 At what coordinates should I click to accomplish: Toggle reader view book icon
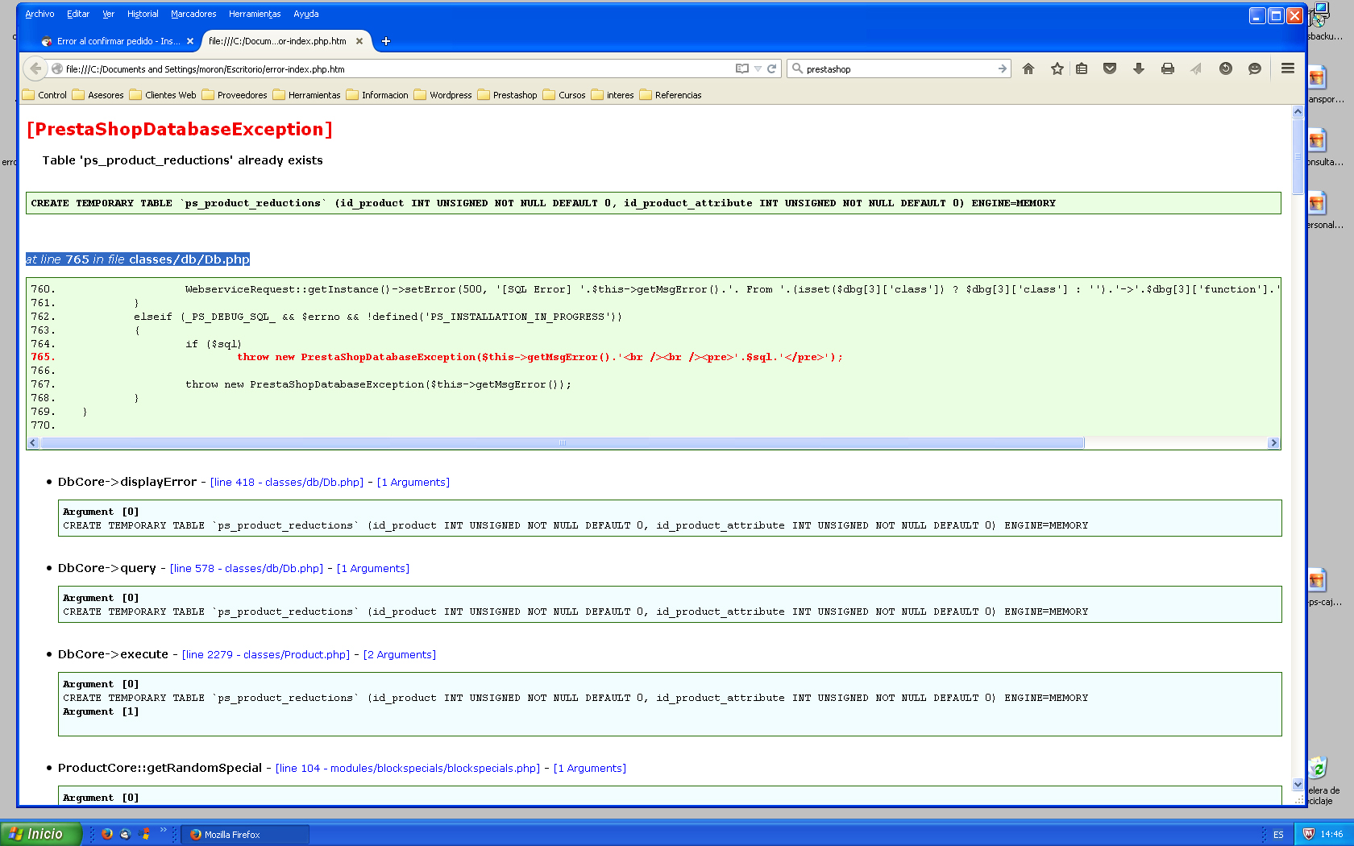(742, 68)
